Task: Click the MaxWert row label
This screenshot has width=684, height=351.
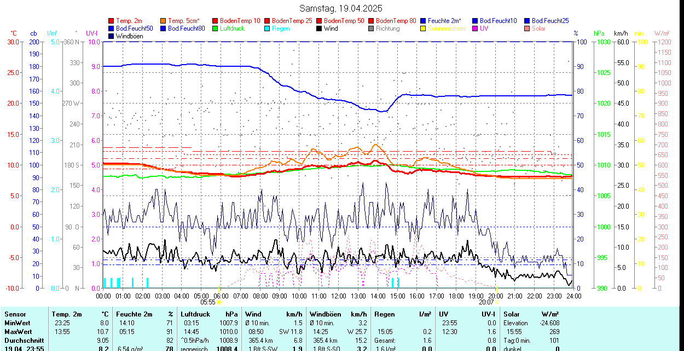Action: pos(18,332)
